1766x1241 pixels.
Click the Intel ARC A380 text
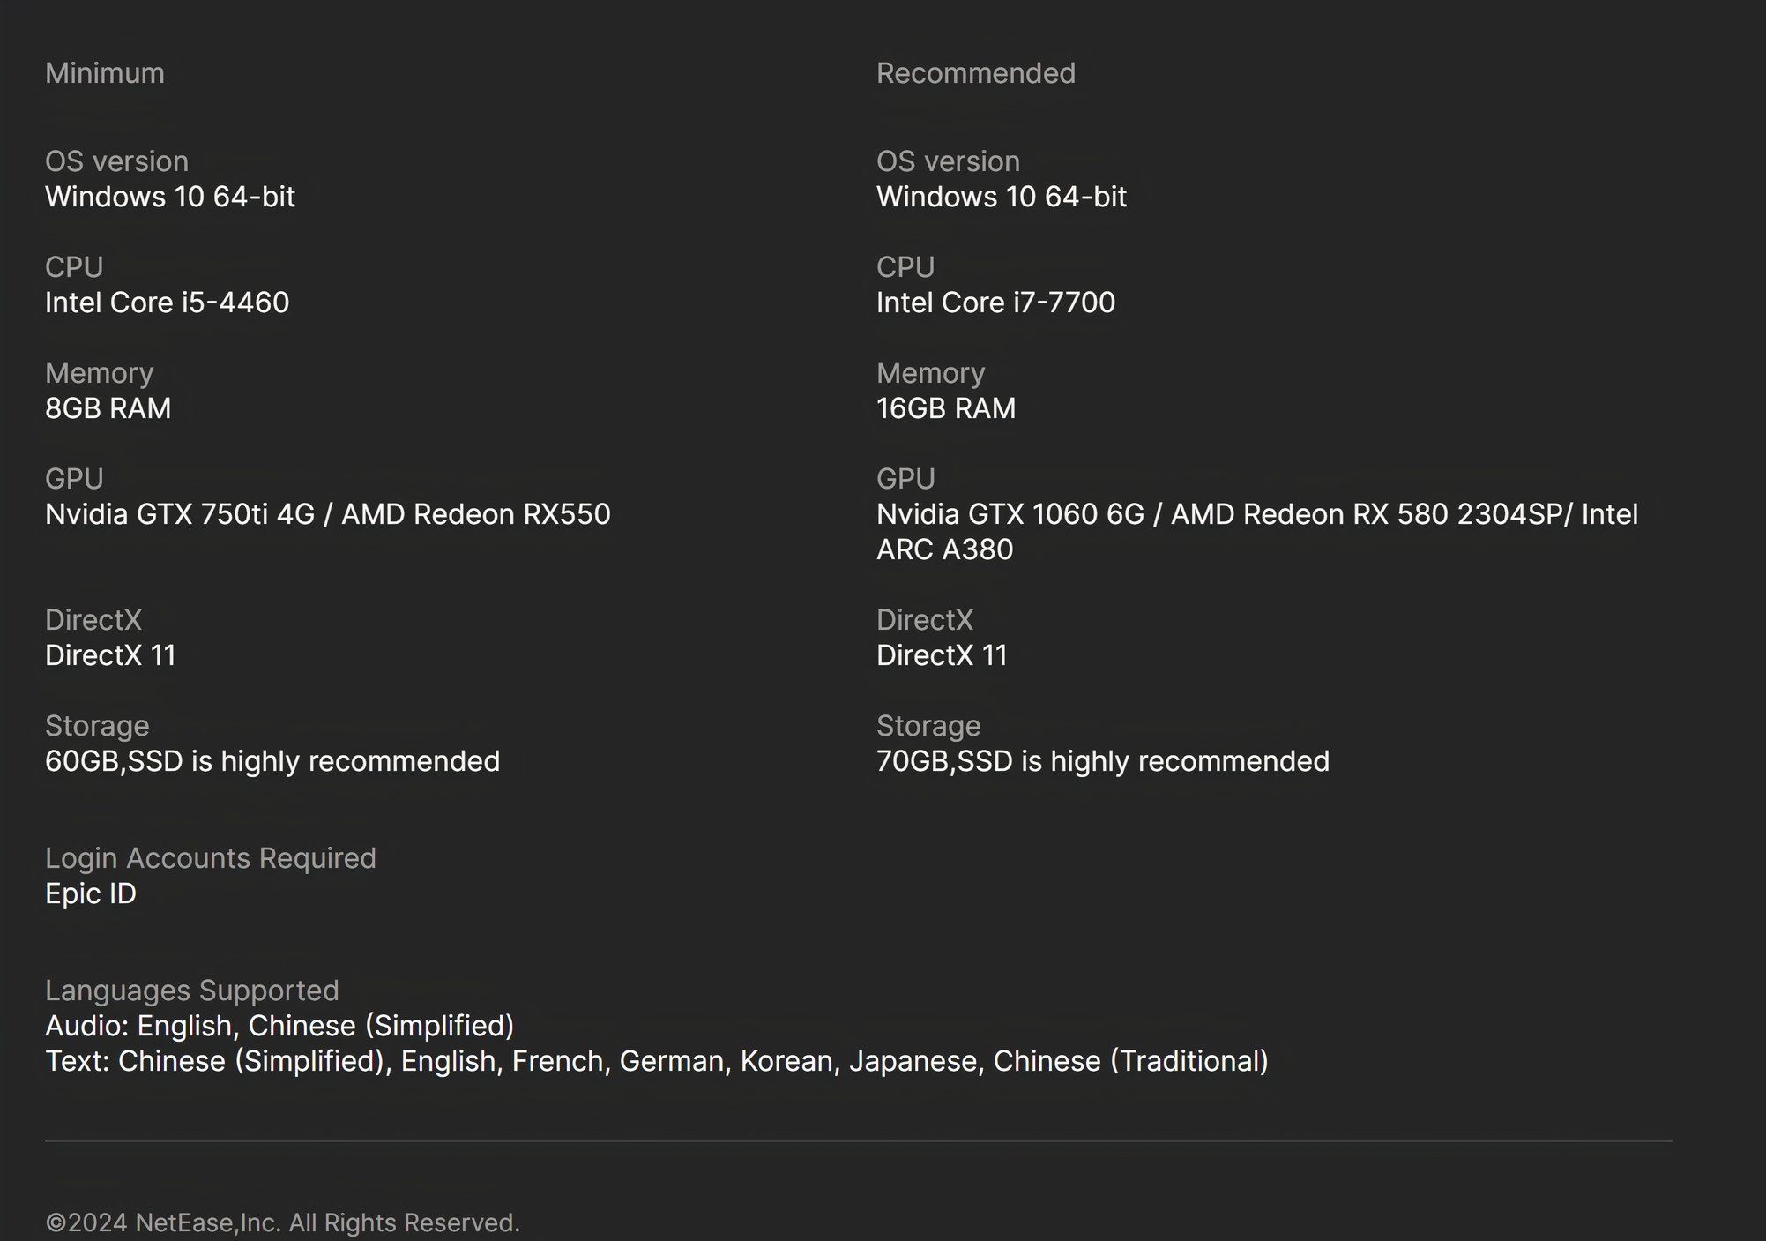(944, 549)
